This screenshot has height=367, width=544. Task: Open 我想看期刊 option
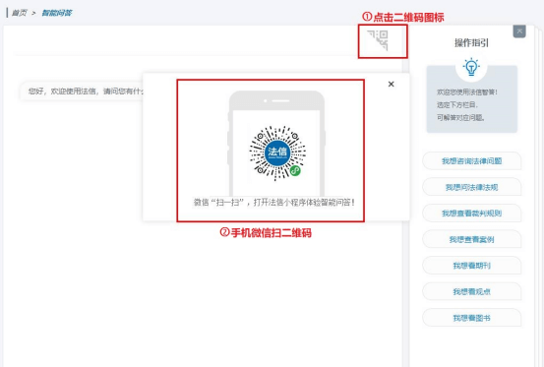click(471, 266)
